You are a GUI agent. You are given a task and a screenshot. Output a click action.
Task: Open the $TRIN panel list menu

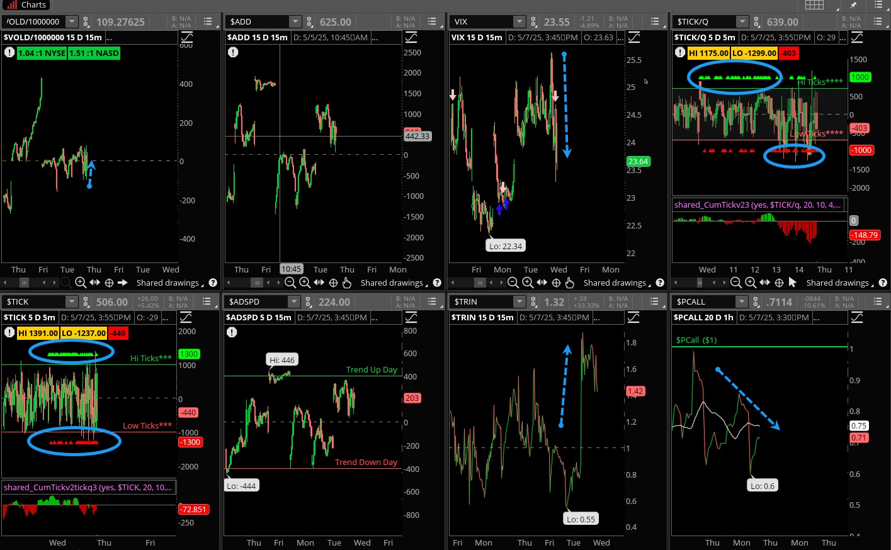pyautogui.click(x=655, y=301)
